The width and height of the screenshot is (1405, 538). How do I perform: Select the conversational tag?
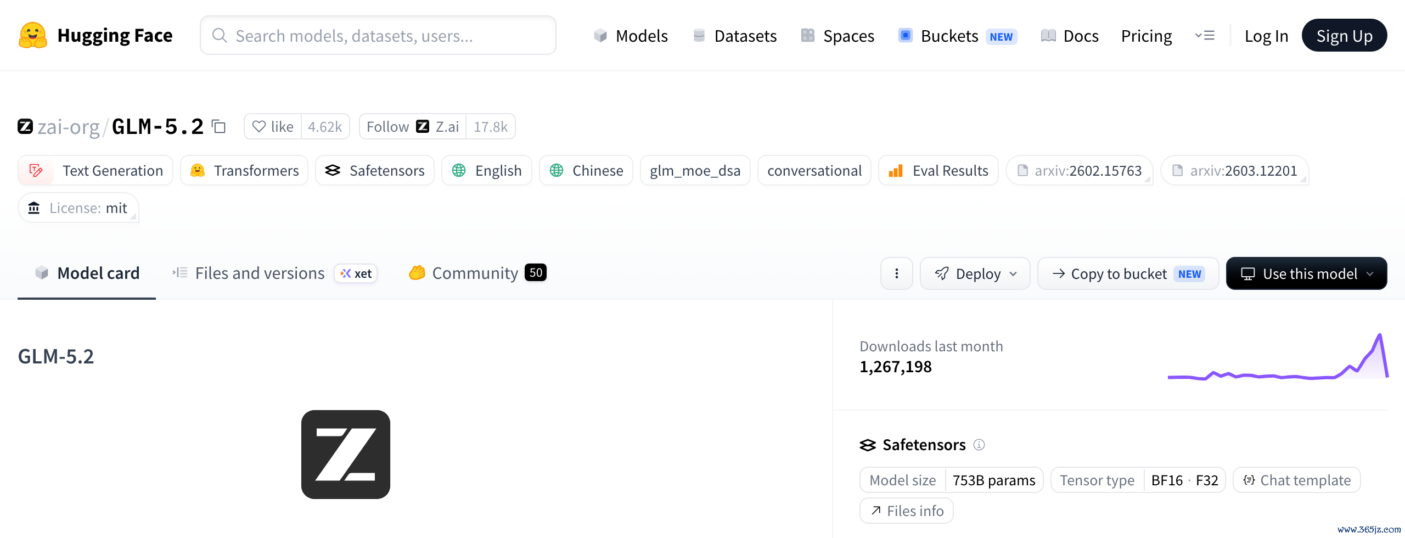click(x=814, y=171)
